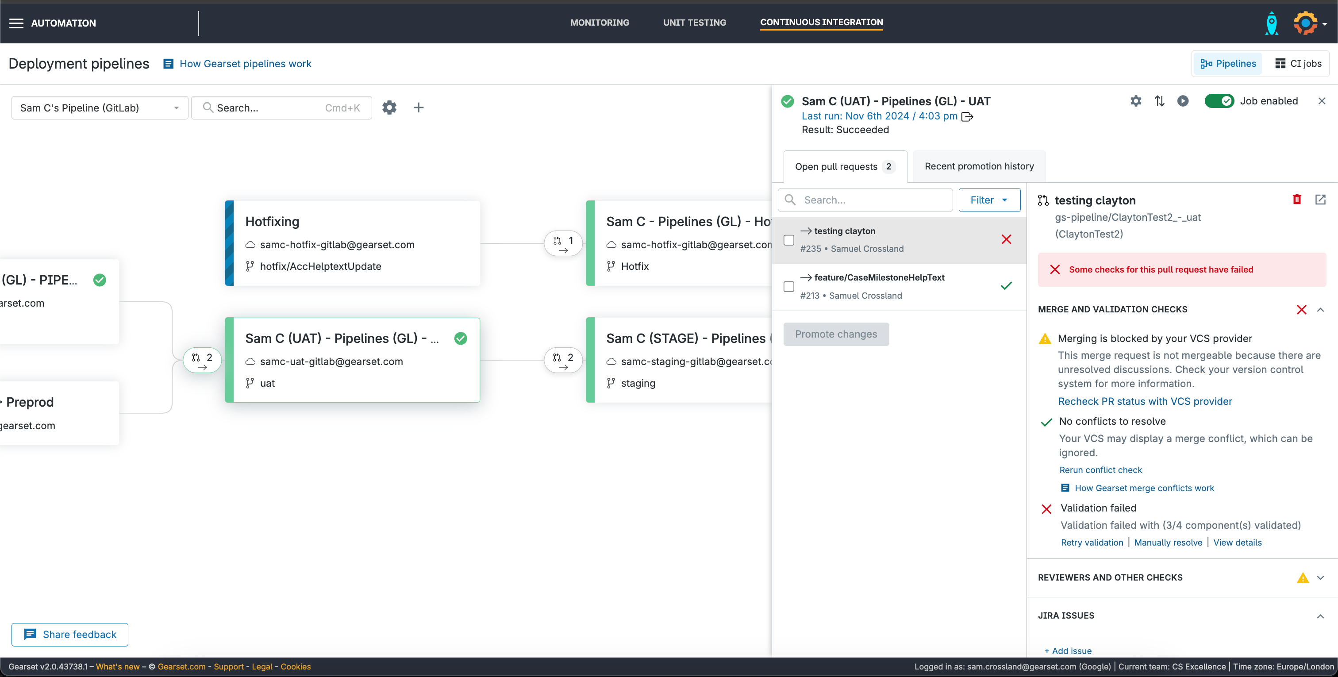Add a new pipeline with plus icon

[x=418, y=108]
